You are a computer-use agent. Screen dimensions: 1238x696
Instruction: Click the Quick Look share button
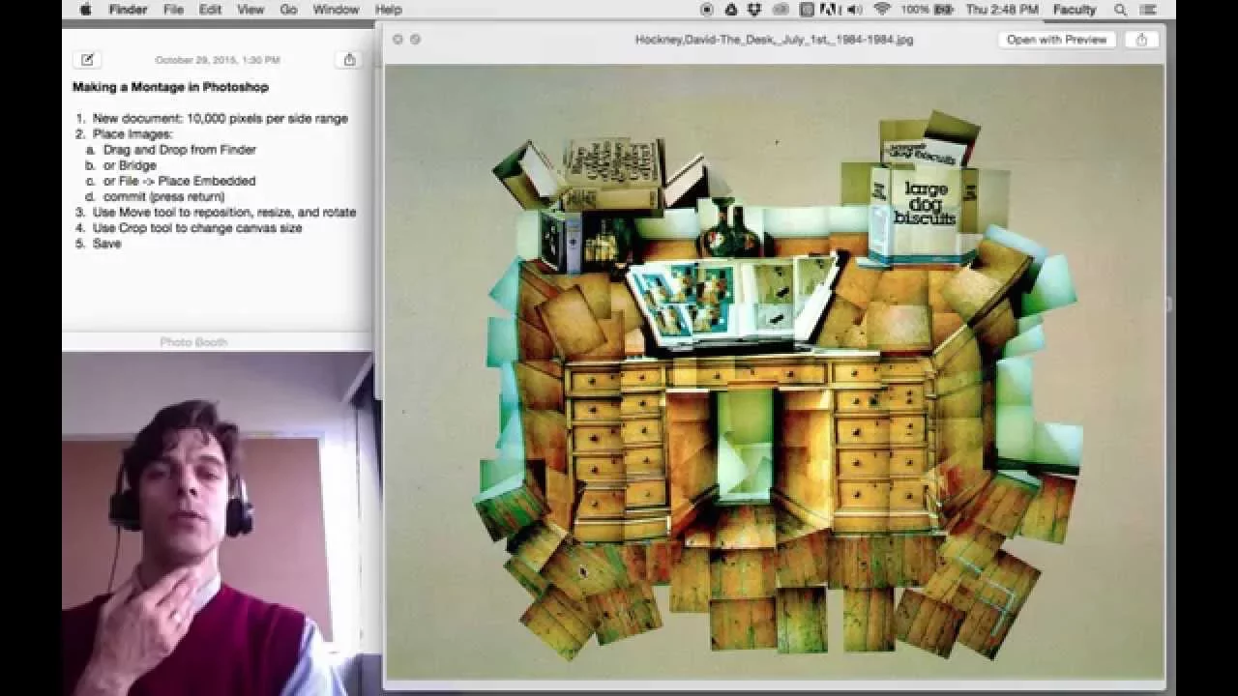pyautogui.click(x=1141, y=40)
